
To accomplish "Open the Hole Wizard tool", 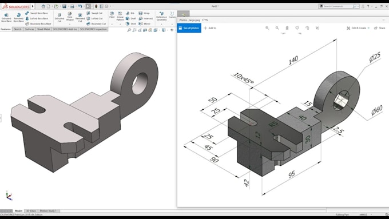I will [x=70, y=17].
